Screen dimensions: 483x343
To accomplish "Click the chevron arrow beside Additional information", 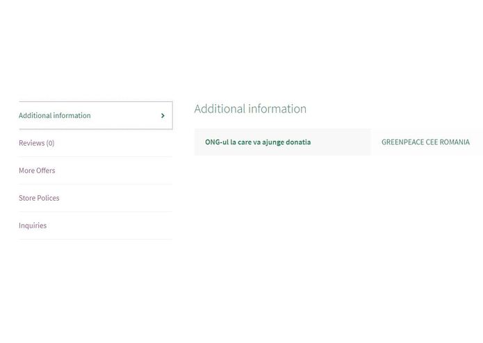I will pyautogui.click(x=163, y=116).
